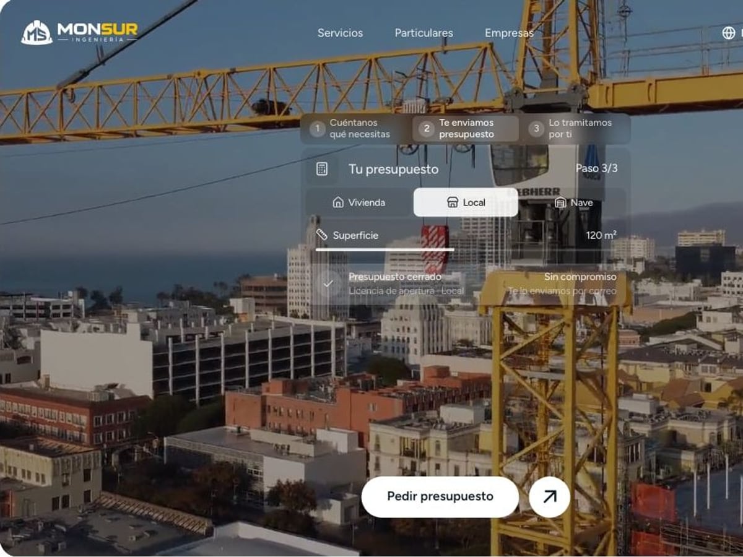Open the Servicios menu
This screenshot has width=743, height=557.
click(340, 33)
